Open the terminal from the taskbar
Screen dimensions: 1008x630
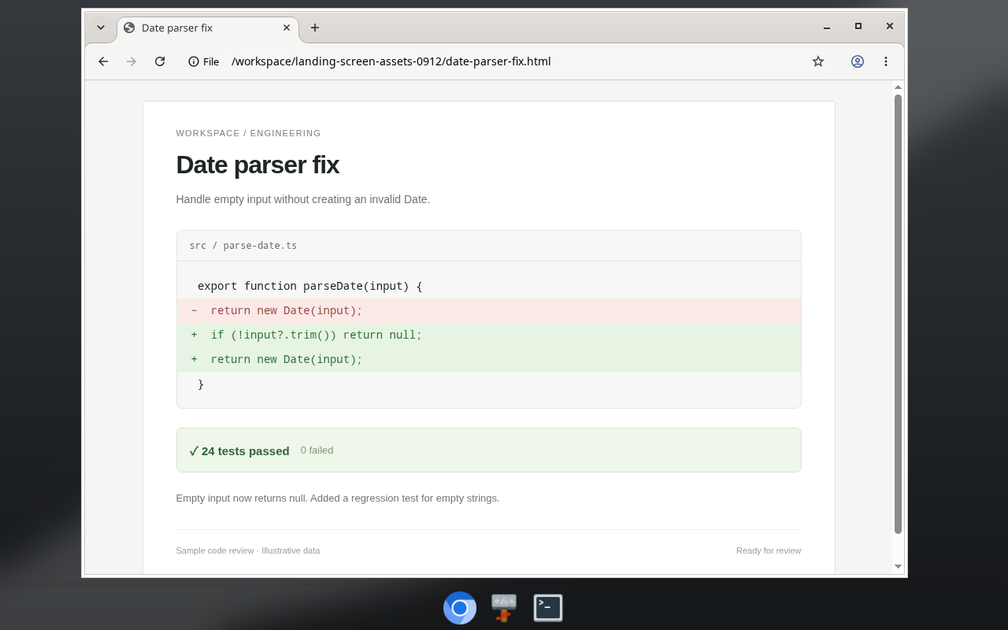click(548, 608)
